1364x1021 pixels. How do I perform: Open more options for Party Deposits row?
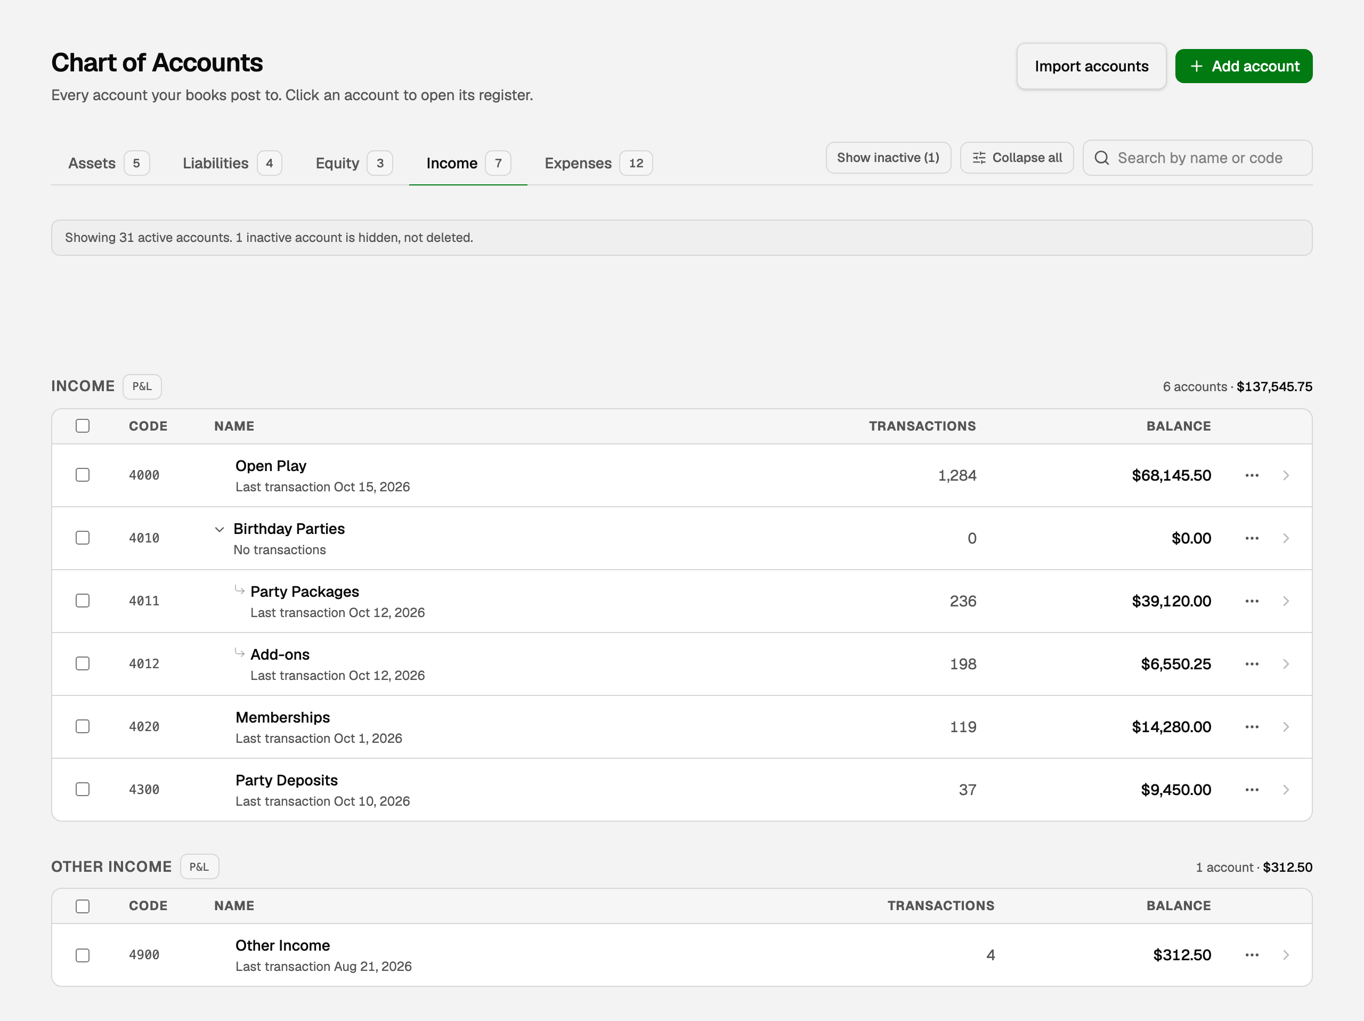click(1251, 790)
